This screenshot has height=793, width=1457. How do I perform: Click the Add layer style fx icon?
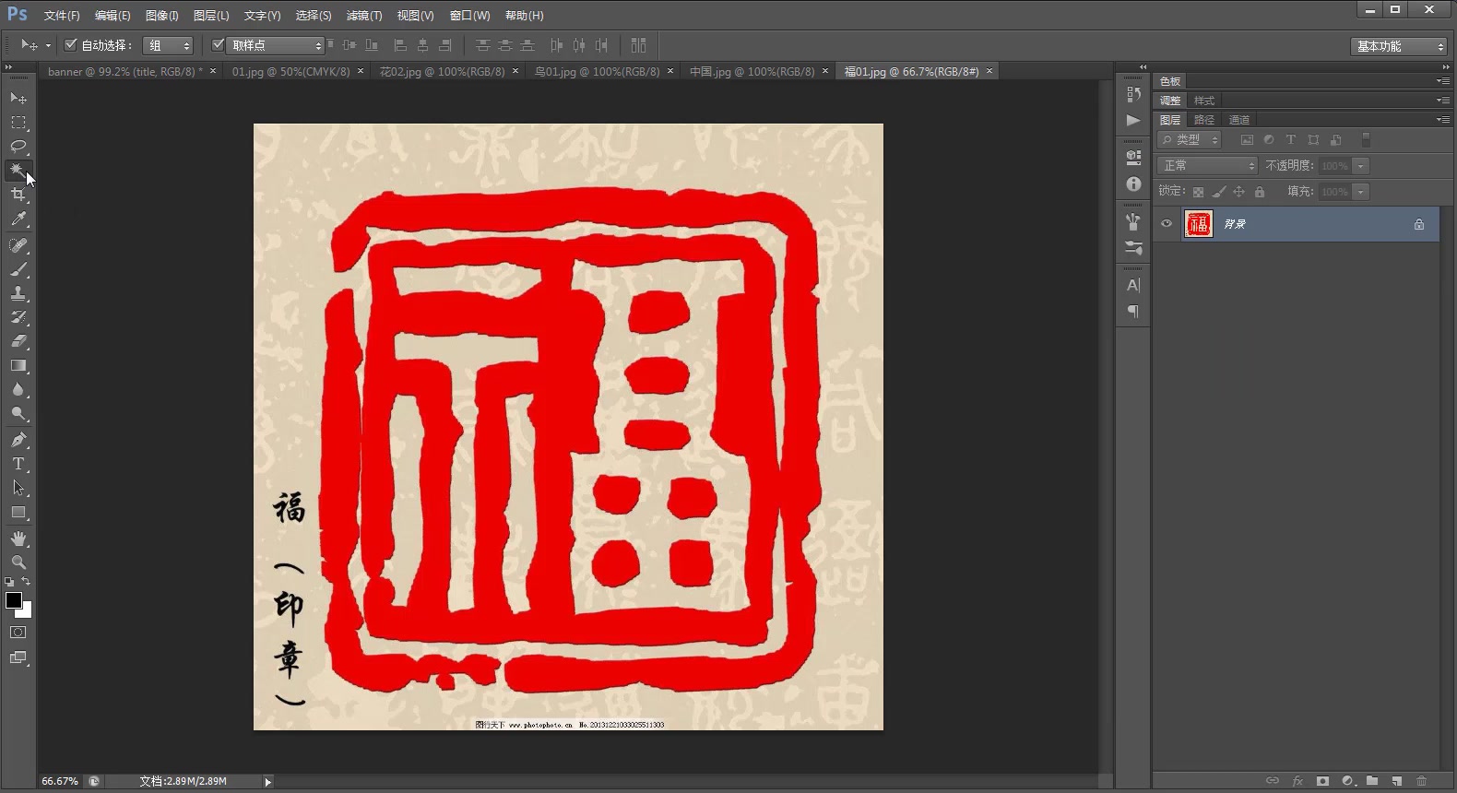(x=1297, y=781)
